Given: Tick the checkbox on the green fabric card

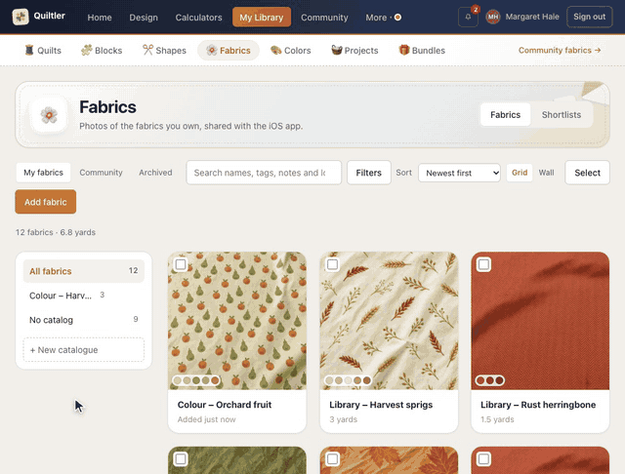Looking at the screenshot, I should coord(181,459).
